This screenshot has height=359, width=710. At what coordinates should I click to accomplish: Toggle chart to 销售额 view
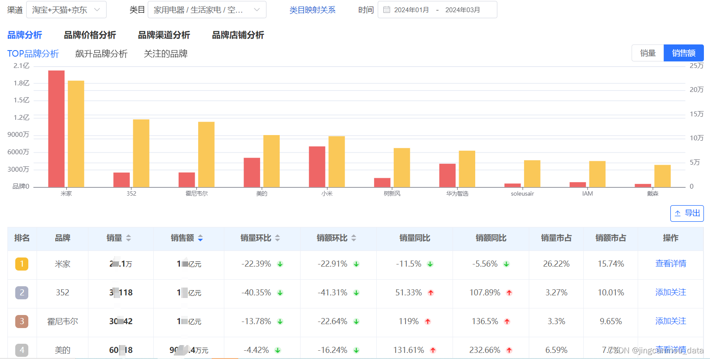pyautogui.click(x=683, y=53)
